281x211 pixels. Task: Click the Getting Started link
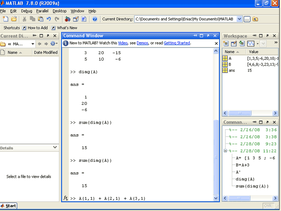click(177, 43)
